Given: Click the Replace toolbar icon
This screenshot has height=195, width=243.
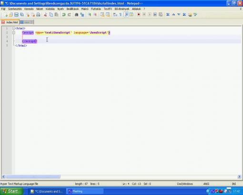Looking at the screenshot, I should (82, 15).
